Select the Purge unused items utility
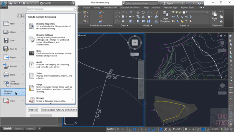 [x=50, y=88]
